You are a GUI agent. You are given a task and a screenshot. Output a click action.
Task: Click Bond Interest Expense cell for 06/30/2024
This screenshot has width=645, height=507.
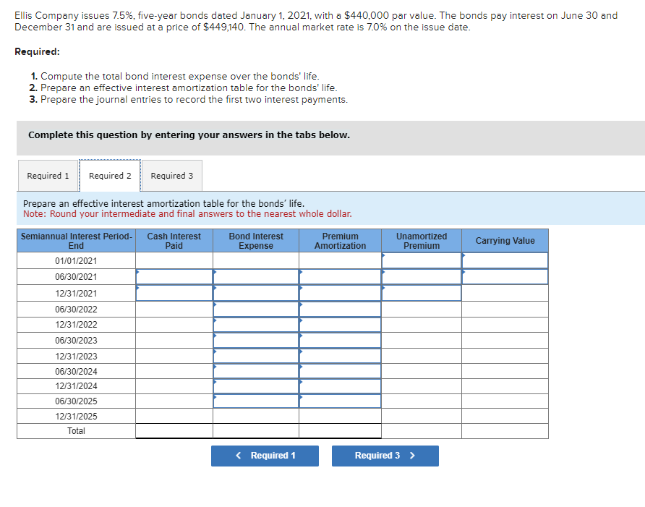click(x=256, y=371)
